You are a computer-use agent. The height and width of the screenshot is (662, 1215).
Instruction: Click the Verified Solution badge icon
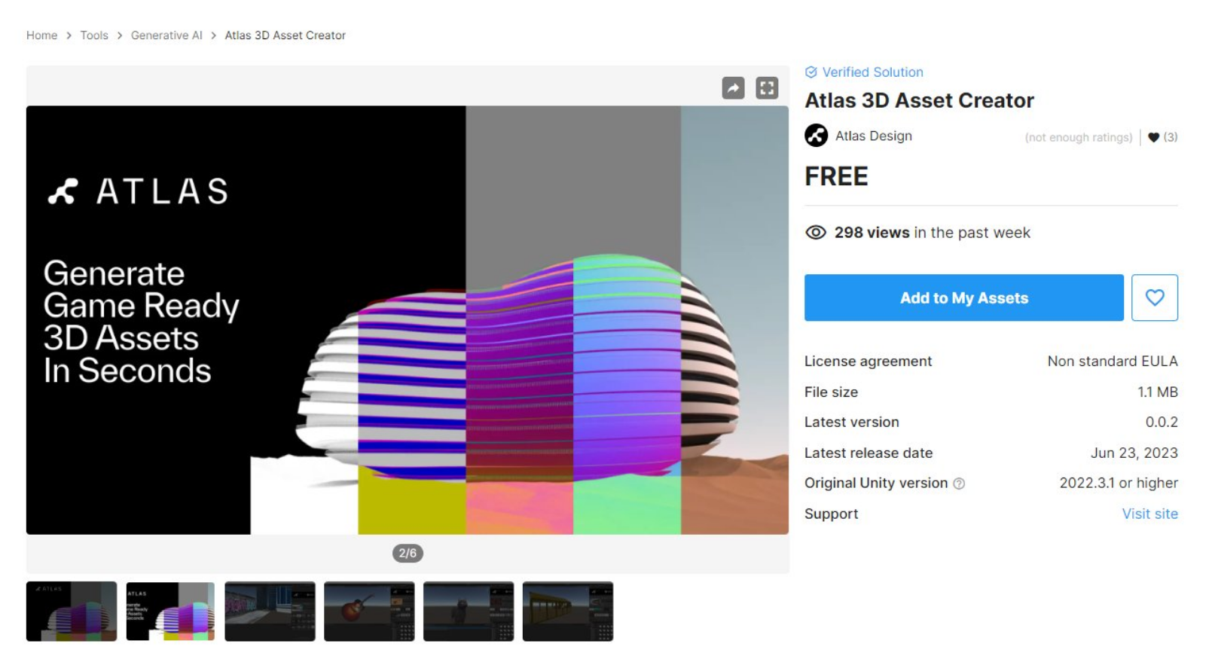pos(811,72)
